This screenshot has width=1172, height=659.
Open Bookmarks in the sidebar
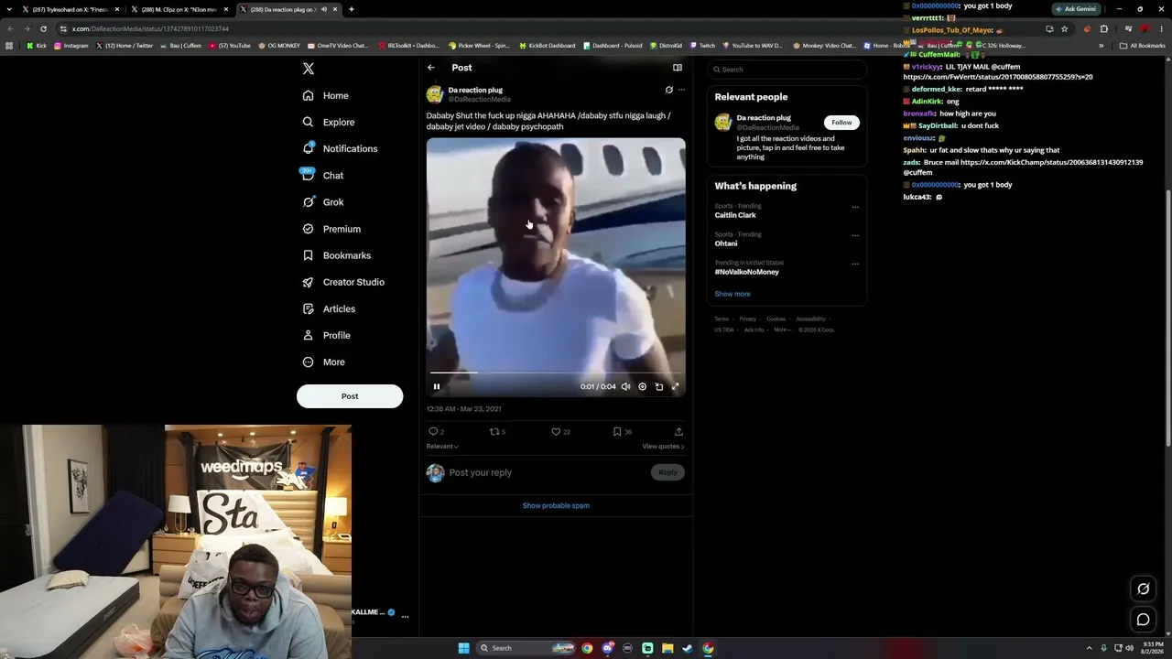336,255
